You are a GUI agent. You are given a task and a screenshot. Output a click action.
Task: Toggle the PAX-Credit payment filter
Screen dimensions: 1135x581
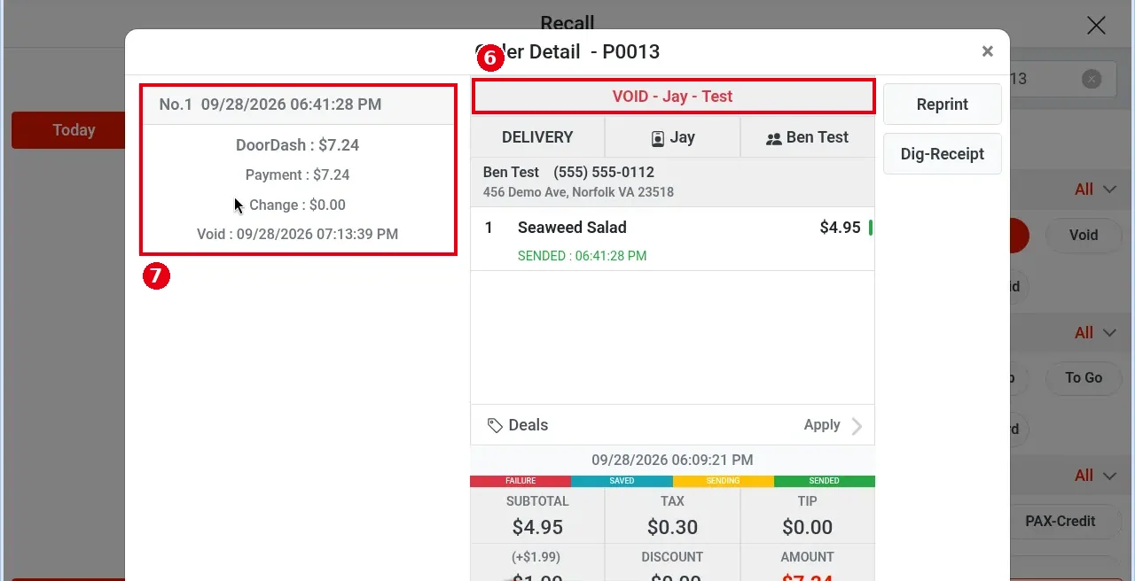pos(1060,521)
